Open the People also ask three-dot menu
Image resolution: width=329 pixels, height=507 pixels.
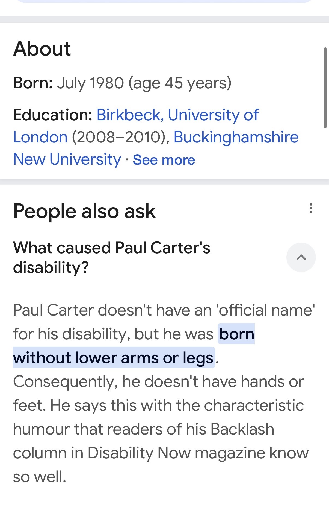[x=311, y=208]
